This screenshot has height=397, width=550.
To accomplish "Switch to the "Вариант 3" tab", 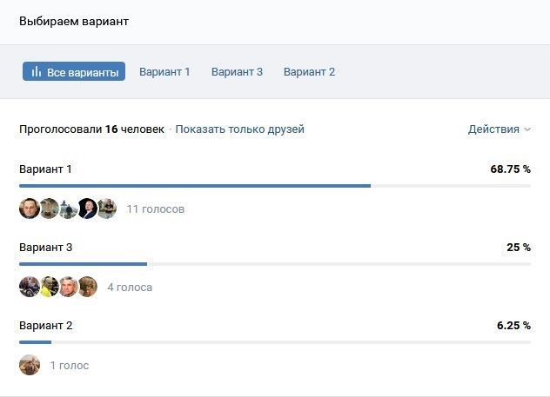I will click(x=237, y=72).
